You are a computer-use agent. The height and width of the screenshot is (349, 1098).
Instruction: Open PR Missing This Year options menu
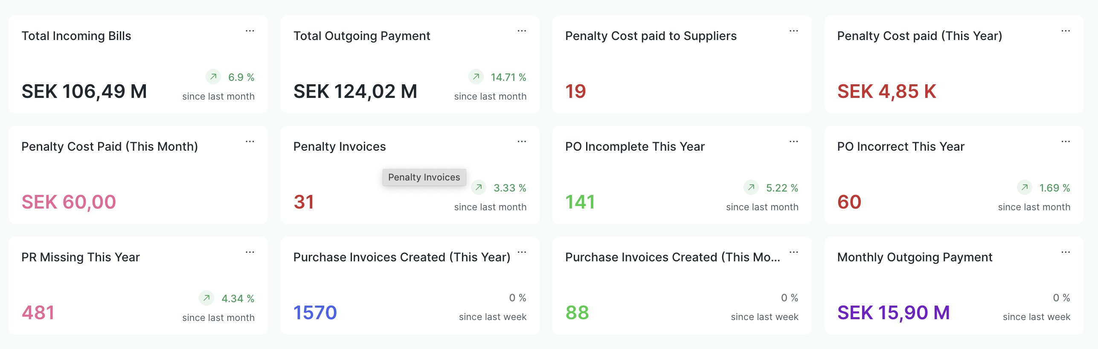click(250, 252)
